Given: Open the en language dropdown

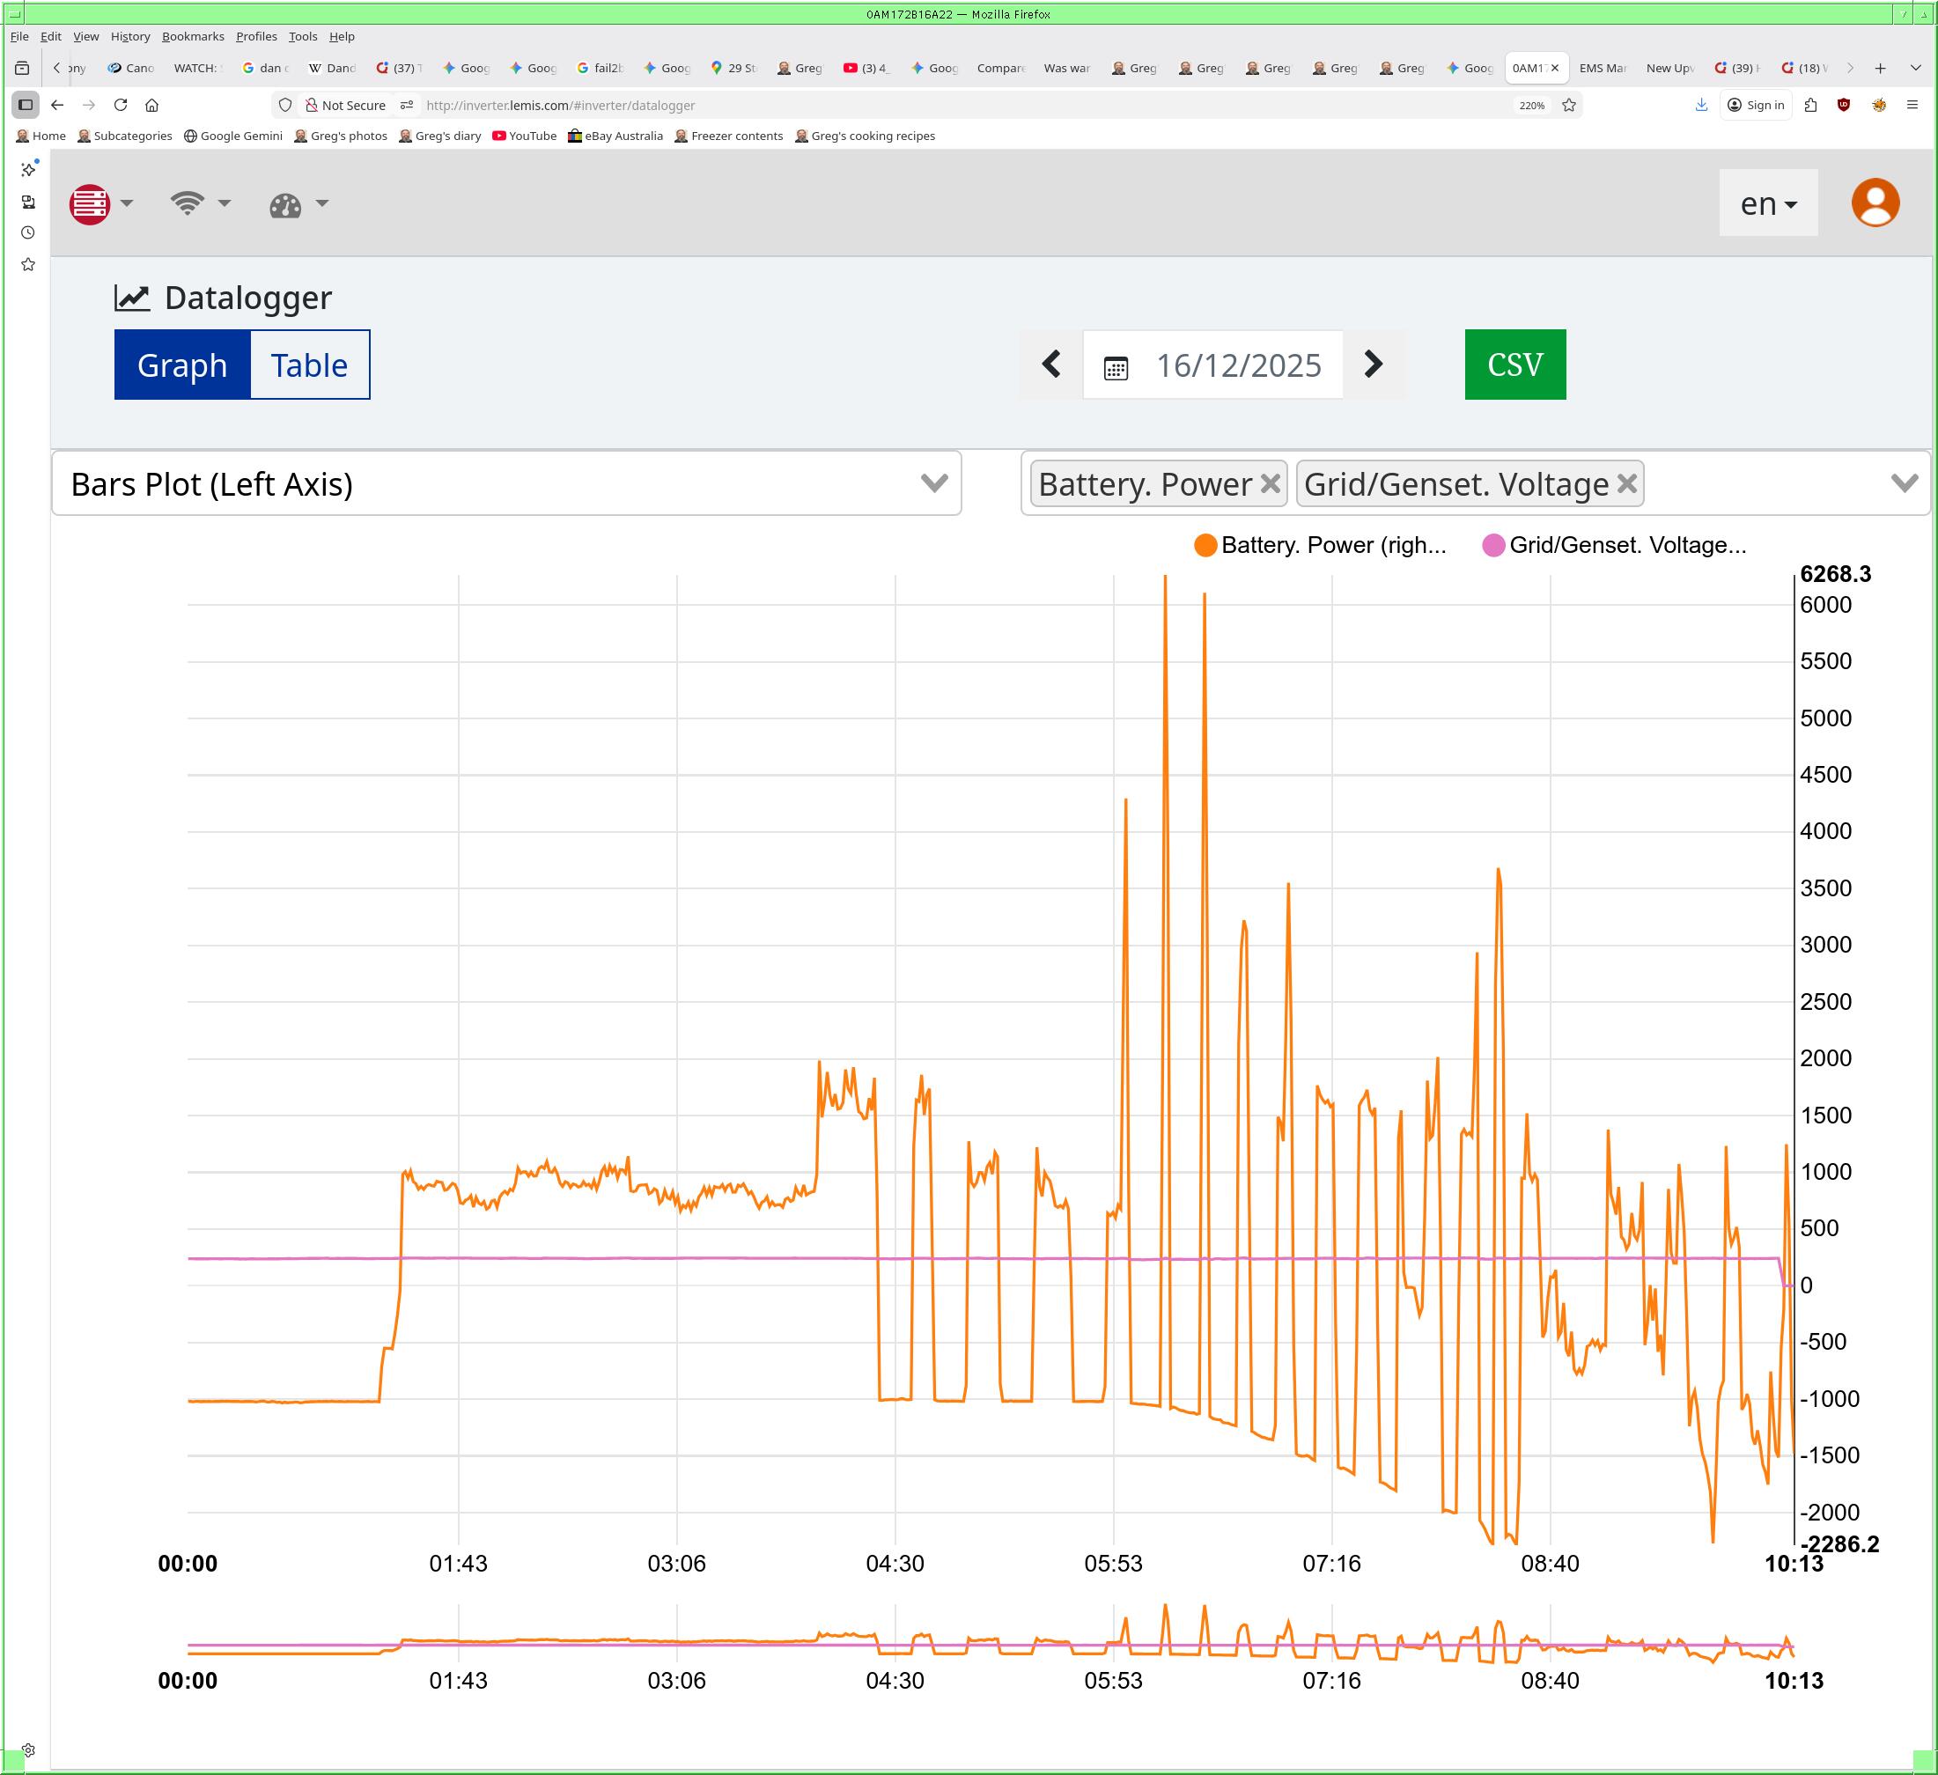Looking at the screenshot, I should [1767, 203].
